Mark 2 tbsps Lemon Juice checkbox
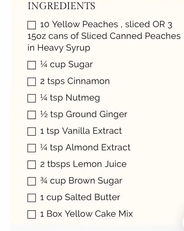This screenshot has width=184, height=231. click(x=32, y=165)
